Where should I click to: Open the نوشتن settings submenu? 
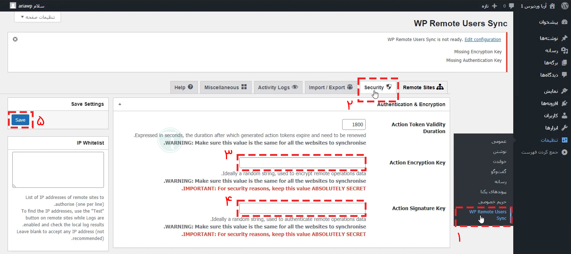500,151
